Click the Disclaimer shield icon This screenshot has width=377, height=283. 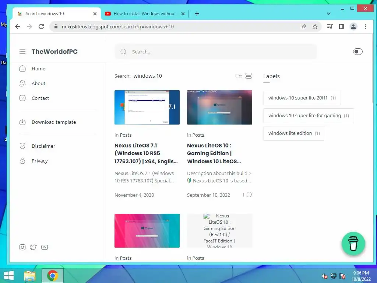click(x=22, y=146)
